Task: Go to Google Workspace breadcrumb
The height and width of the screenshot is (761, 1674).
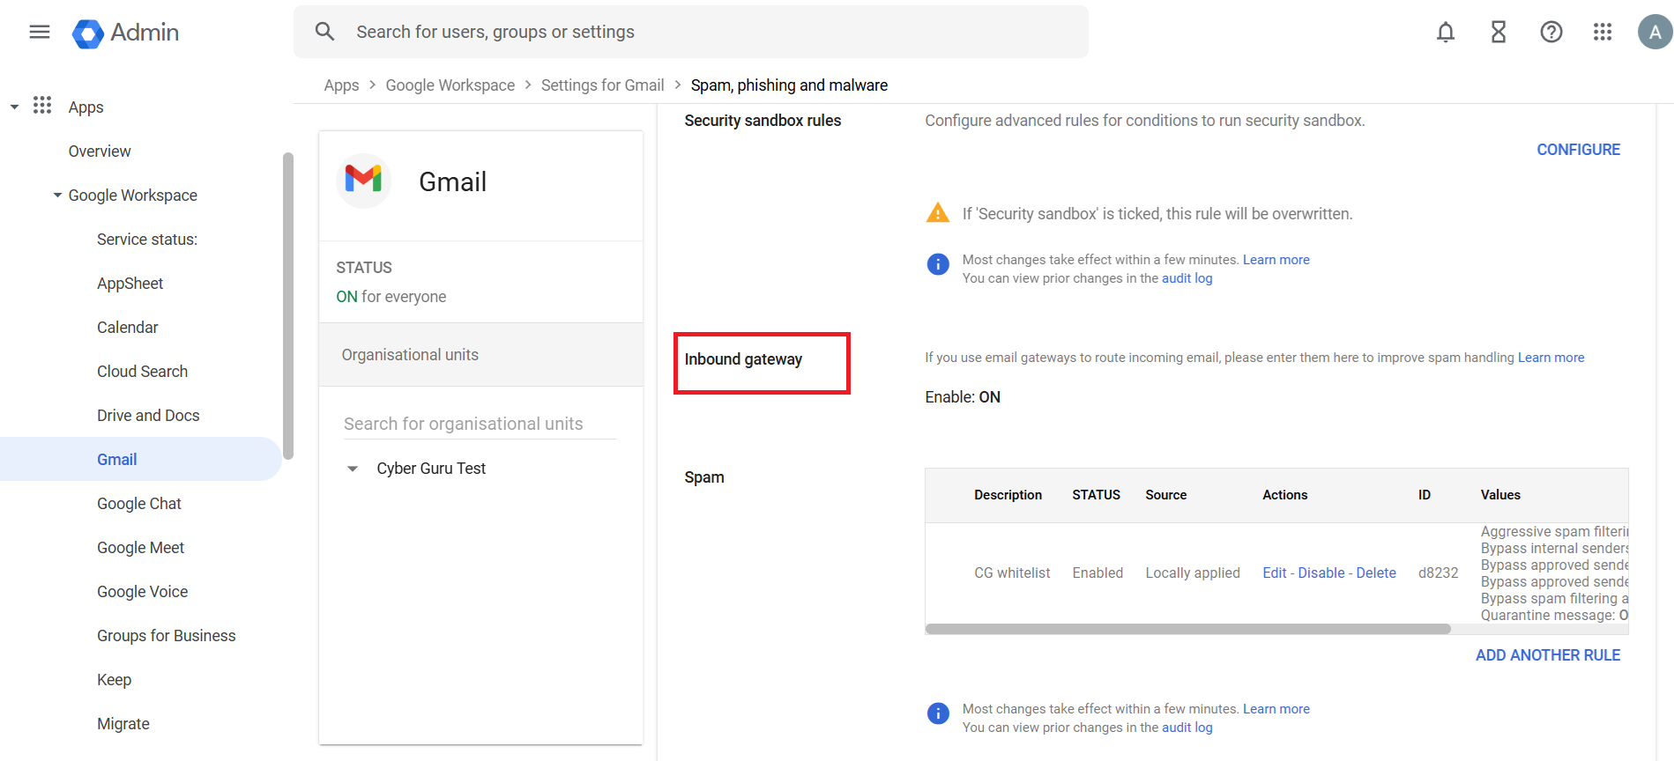Action: click(450, 85)
